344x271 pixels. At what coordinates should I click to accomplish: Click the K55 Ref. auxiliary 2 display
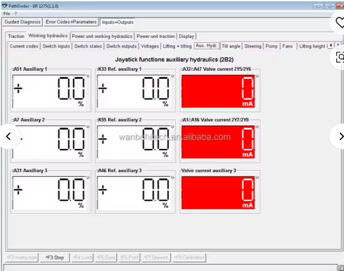coord(134,142)
